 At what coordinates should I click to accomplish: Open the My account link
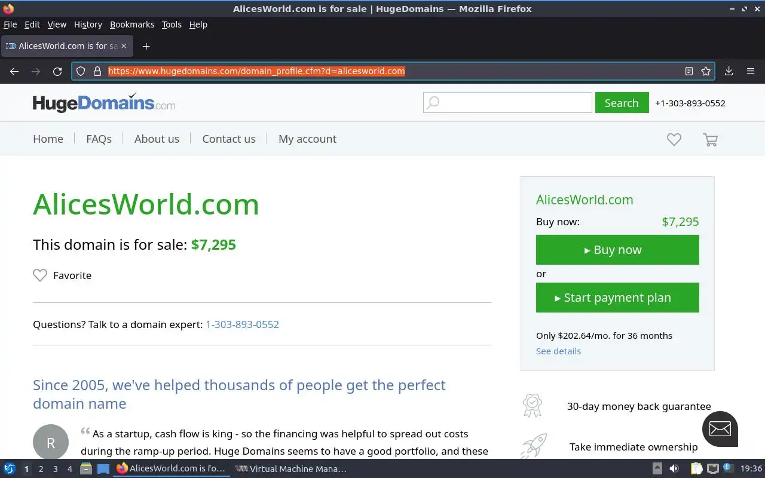click(x=307, y=139)
